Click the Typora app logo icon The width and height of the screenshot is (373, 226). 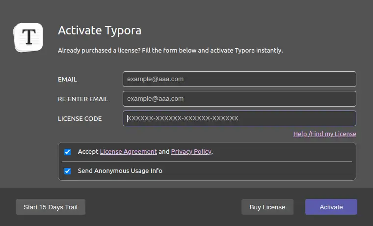[28, 37]
